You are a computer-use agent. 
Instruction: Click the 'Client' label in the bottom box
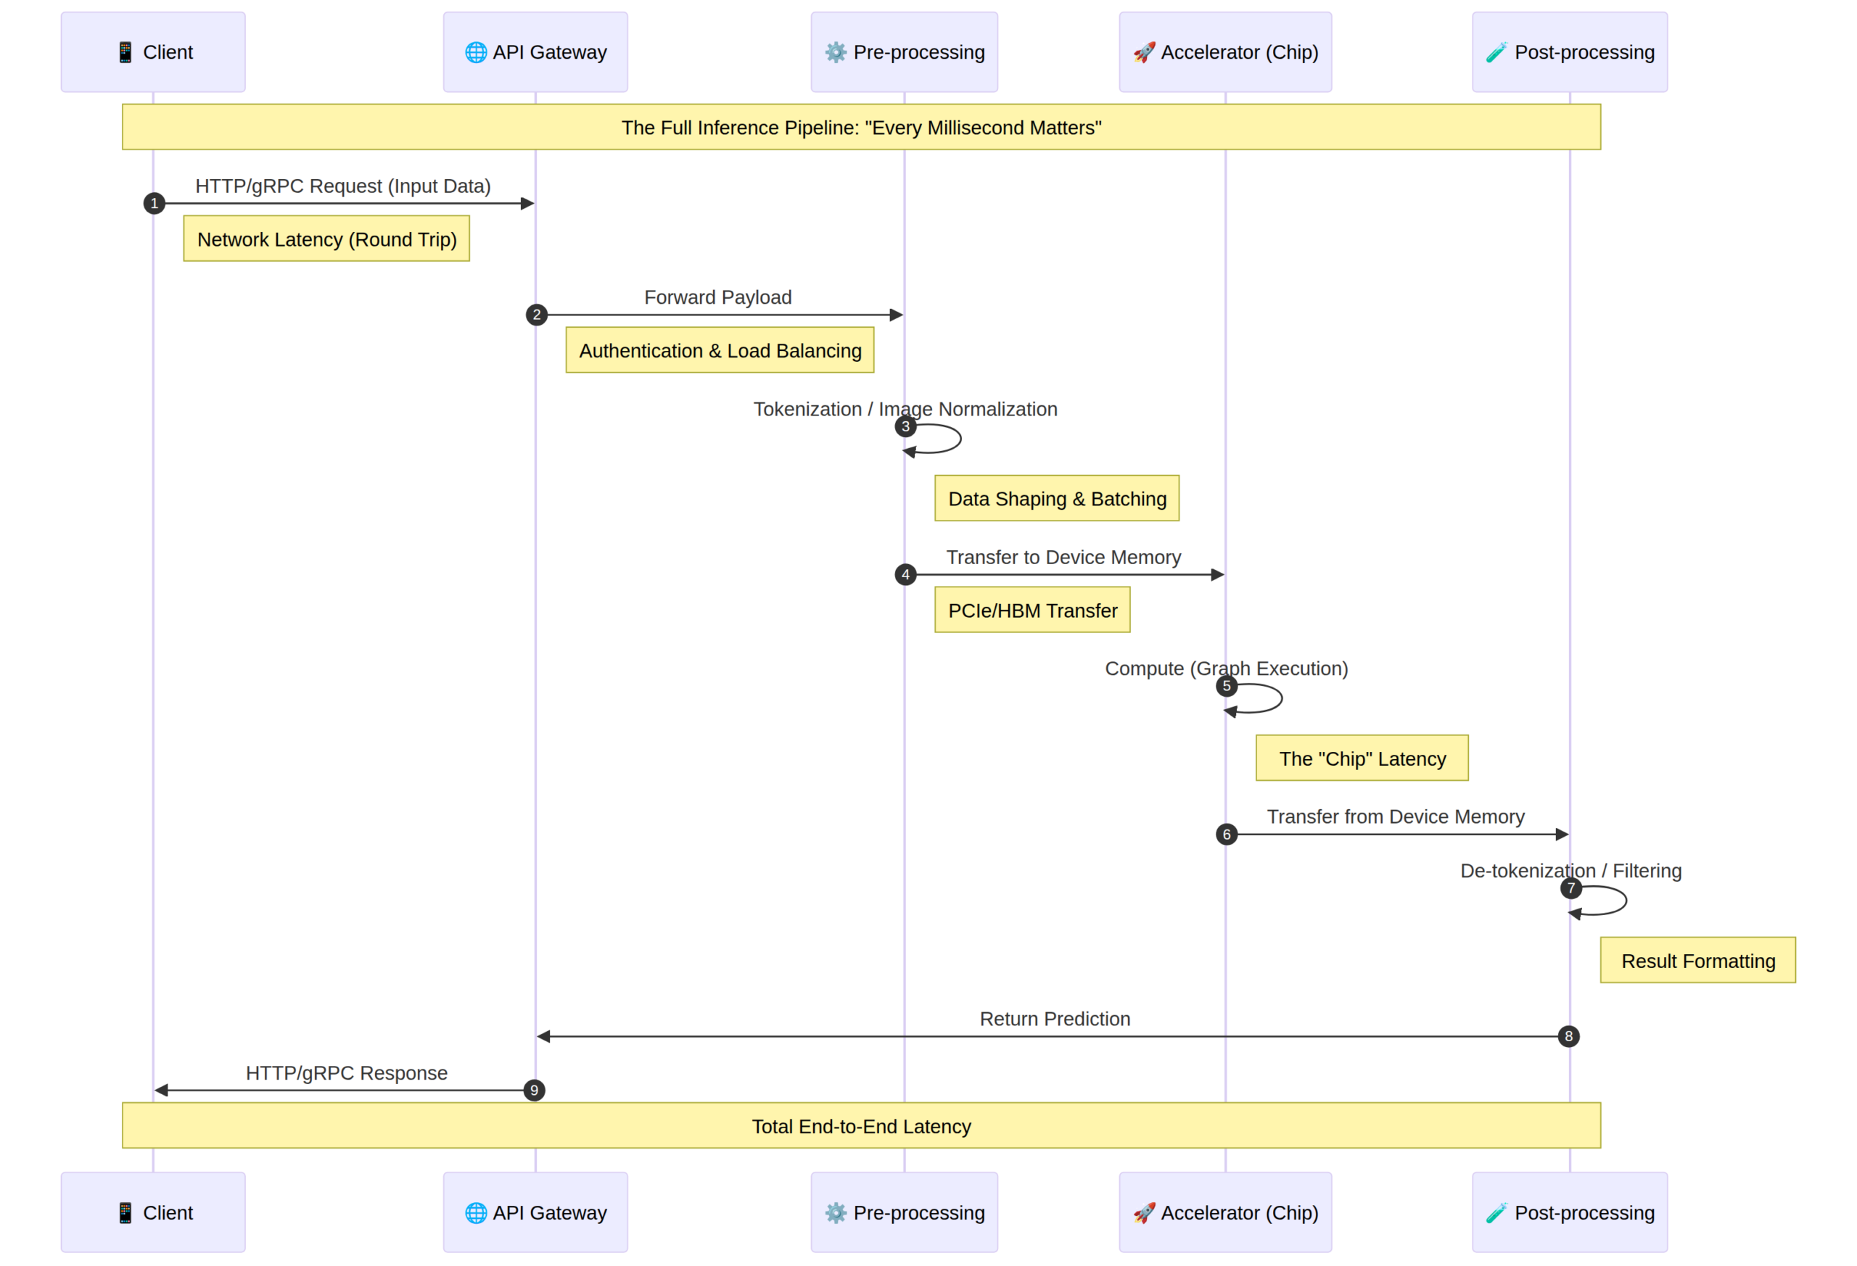coord(168,1213)
